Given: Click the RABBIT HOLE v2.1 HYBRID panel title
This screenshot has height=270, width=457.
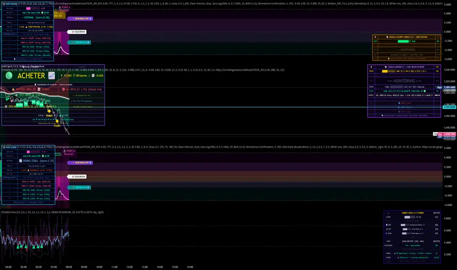Looking at the screenshot, I should click(x=413, y=213).
